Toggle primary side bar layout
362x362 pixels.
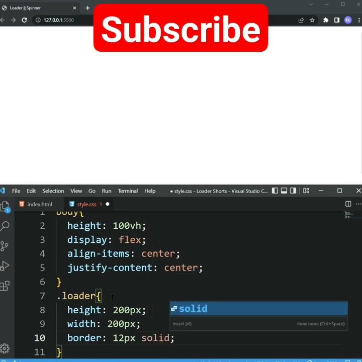(275, 191)
